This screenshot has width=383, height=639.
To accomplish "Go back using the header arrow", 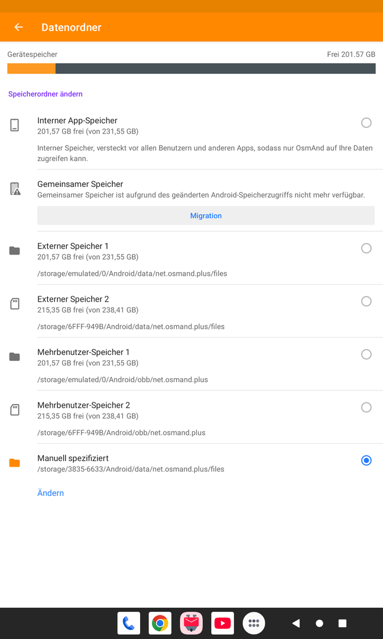I will (19, 27).
